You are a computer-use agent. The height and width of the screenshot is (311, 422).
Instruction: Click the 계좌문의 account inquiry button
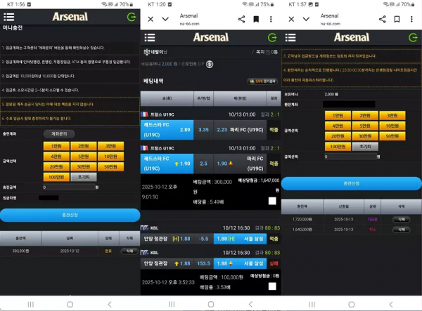click(60, 133)
